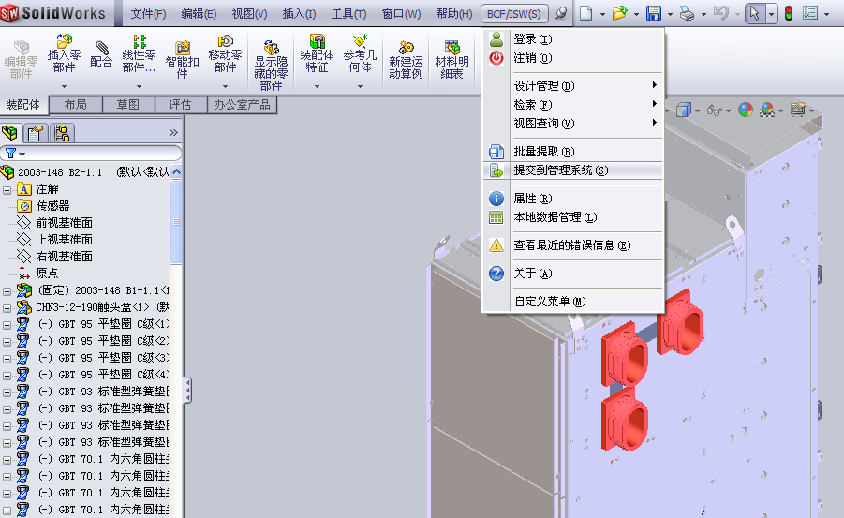Select 批量提取 menu entry
Image resolution: width=844 pixels, height=518 pixels.
point(543,152)
